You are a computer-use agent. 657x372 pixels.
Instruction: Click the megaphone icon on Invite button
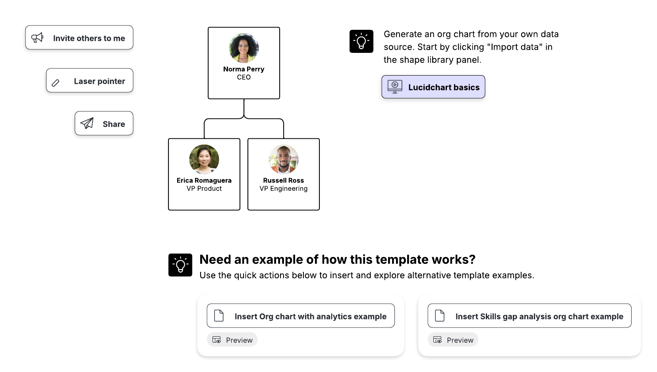click(37, 37)
